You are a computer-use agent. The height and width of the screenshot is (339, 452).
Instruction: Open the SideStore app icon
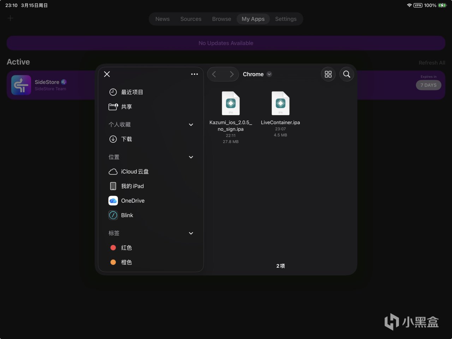pos(21,85)
